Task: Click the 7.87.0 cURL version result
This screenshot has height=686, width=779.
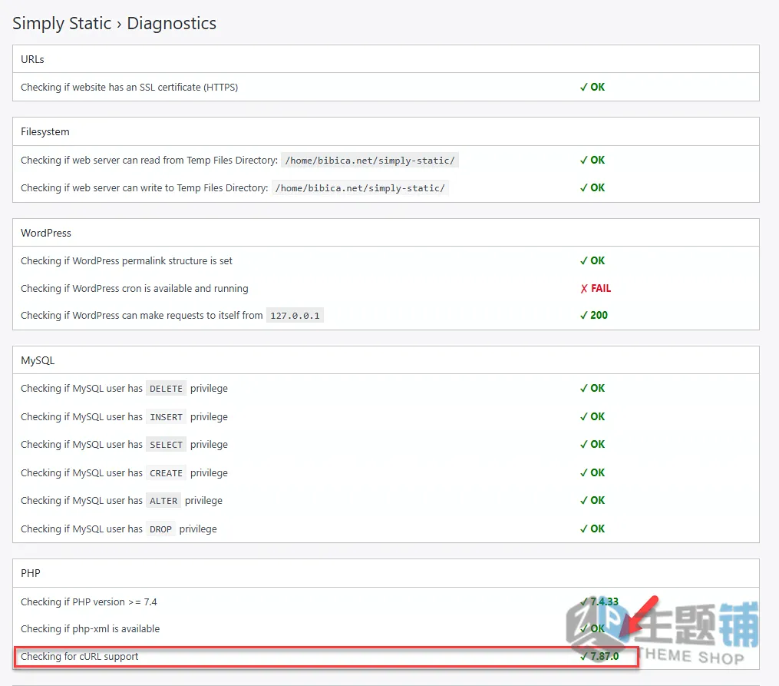Action: pyautogui.click(x=599, y=657)
